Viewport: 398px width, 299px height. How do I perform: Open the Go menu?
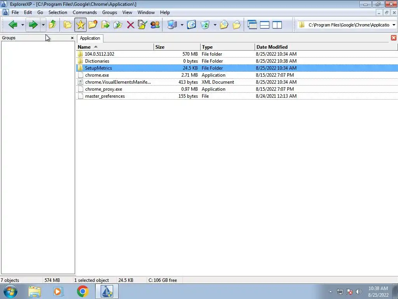pos(40,12)
